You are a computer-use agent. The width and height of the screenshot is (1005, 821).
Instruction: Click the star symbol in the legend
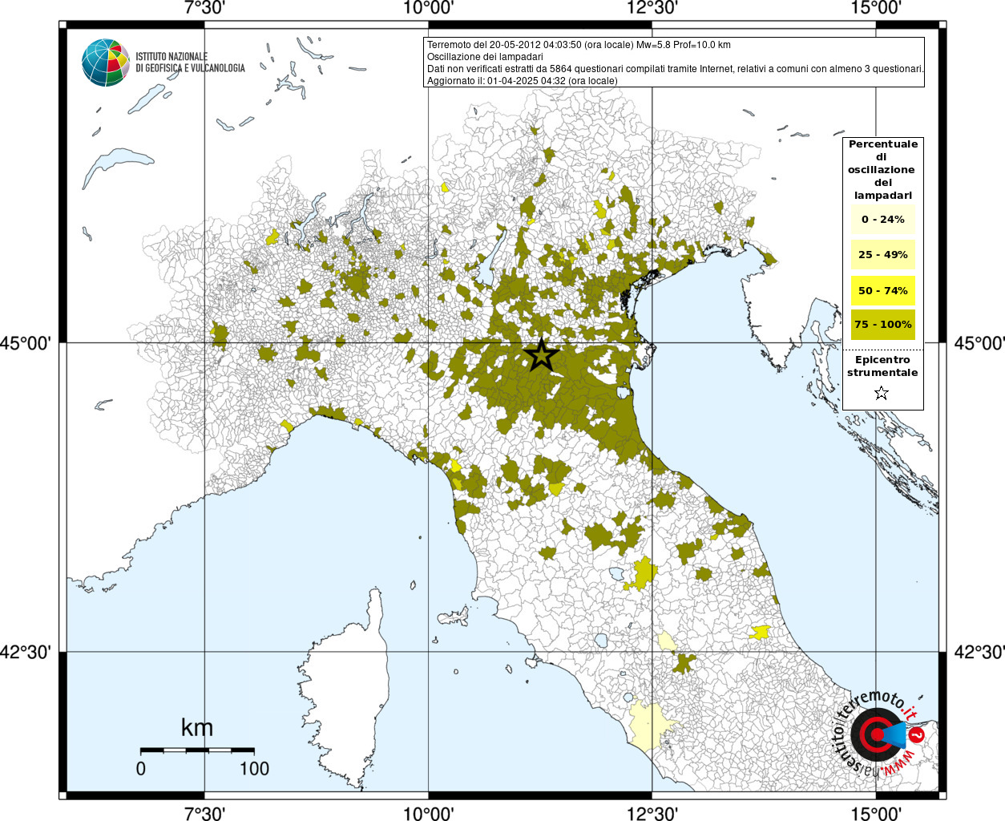(x=882, y=393)
